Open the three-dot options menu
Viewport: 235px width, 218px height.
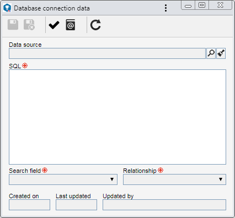point(166,8)
